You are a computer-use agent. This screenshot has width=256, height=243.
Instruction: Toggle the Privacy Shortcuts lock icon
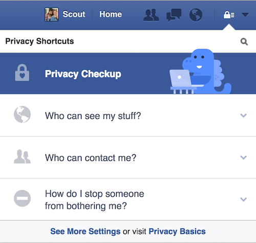[x=229, y=15]
